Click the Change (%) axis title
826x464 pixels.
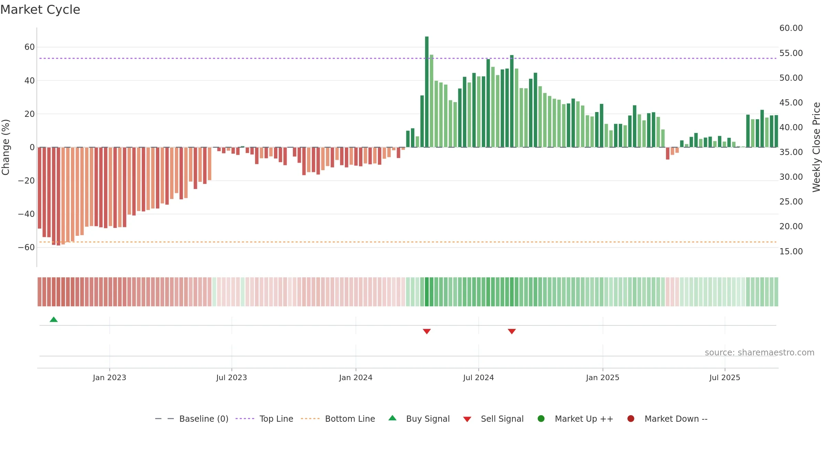tap(6, 147)
